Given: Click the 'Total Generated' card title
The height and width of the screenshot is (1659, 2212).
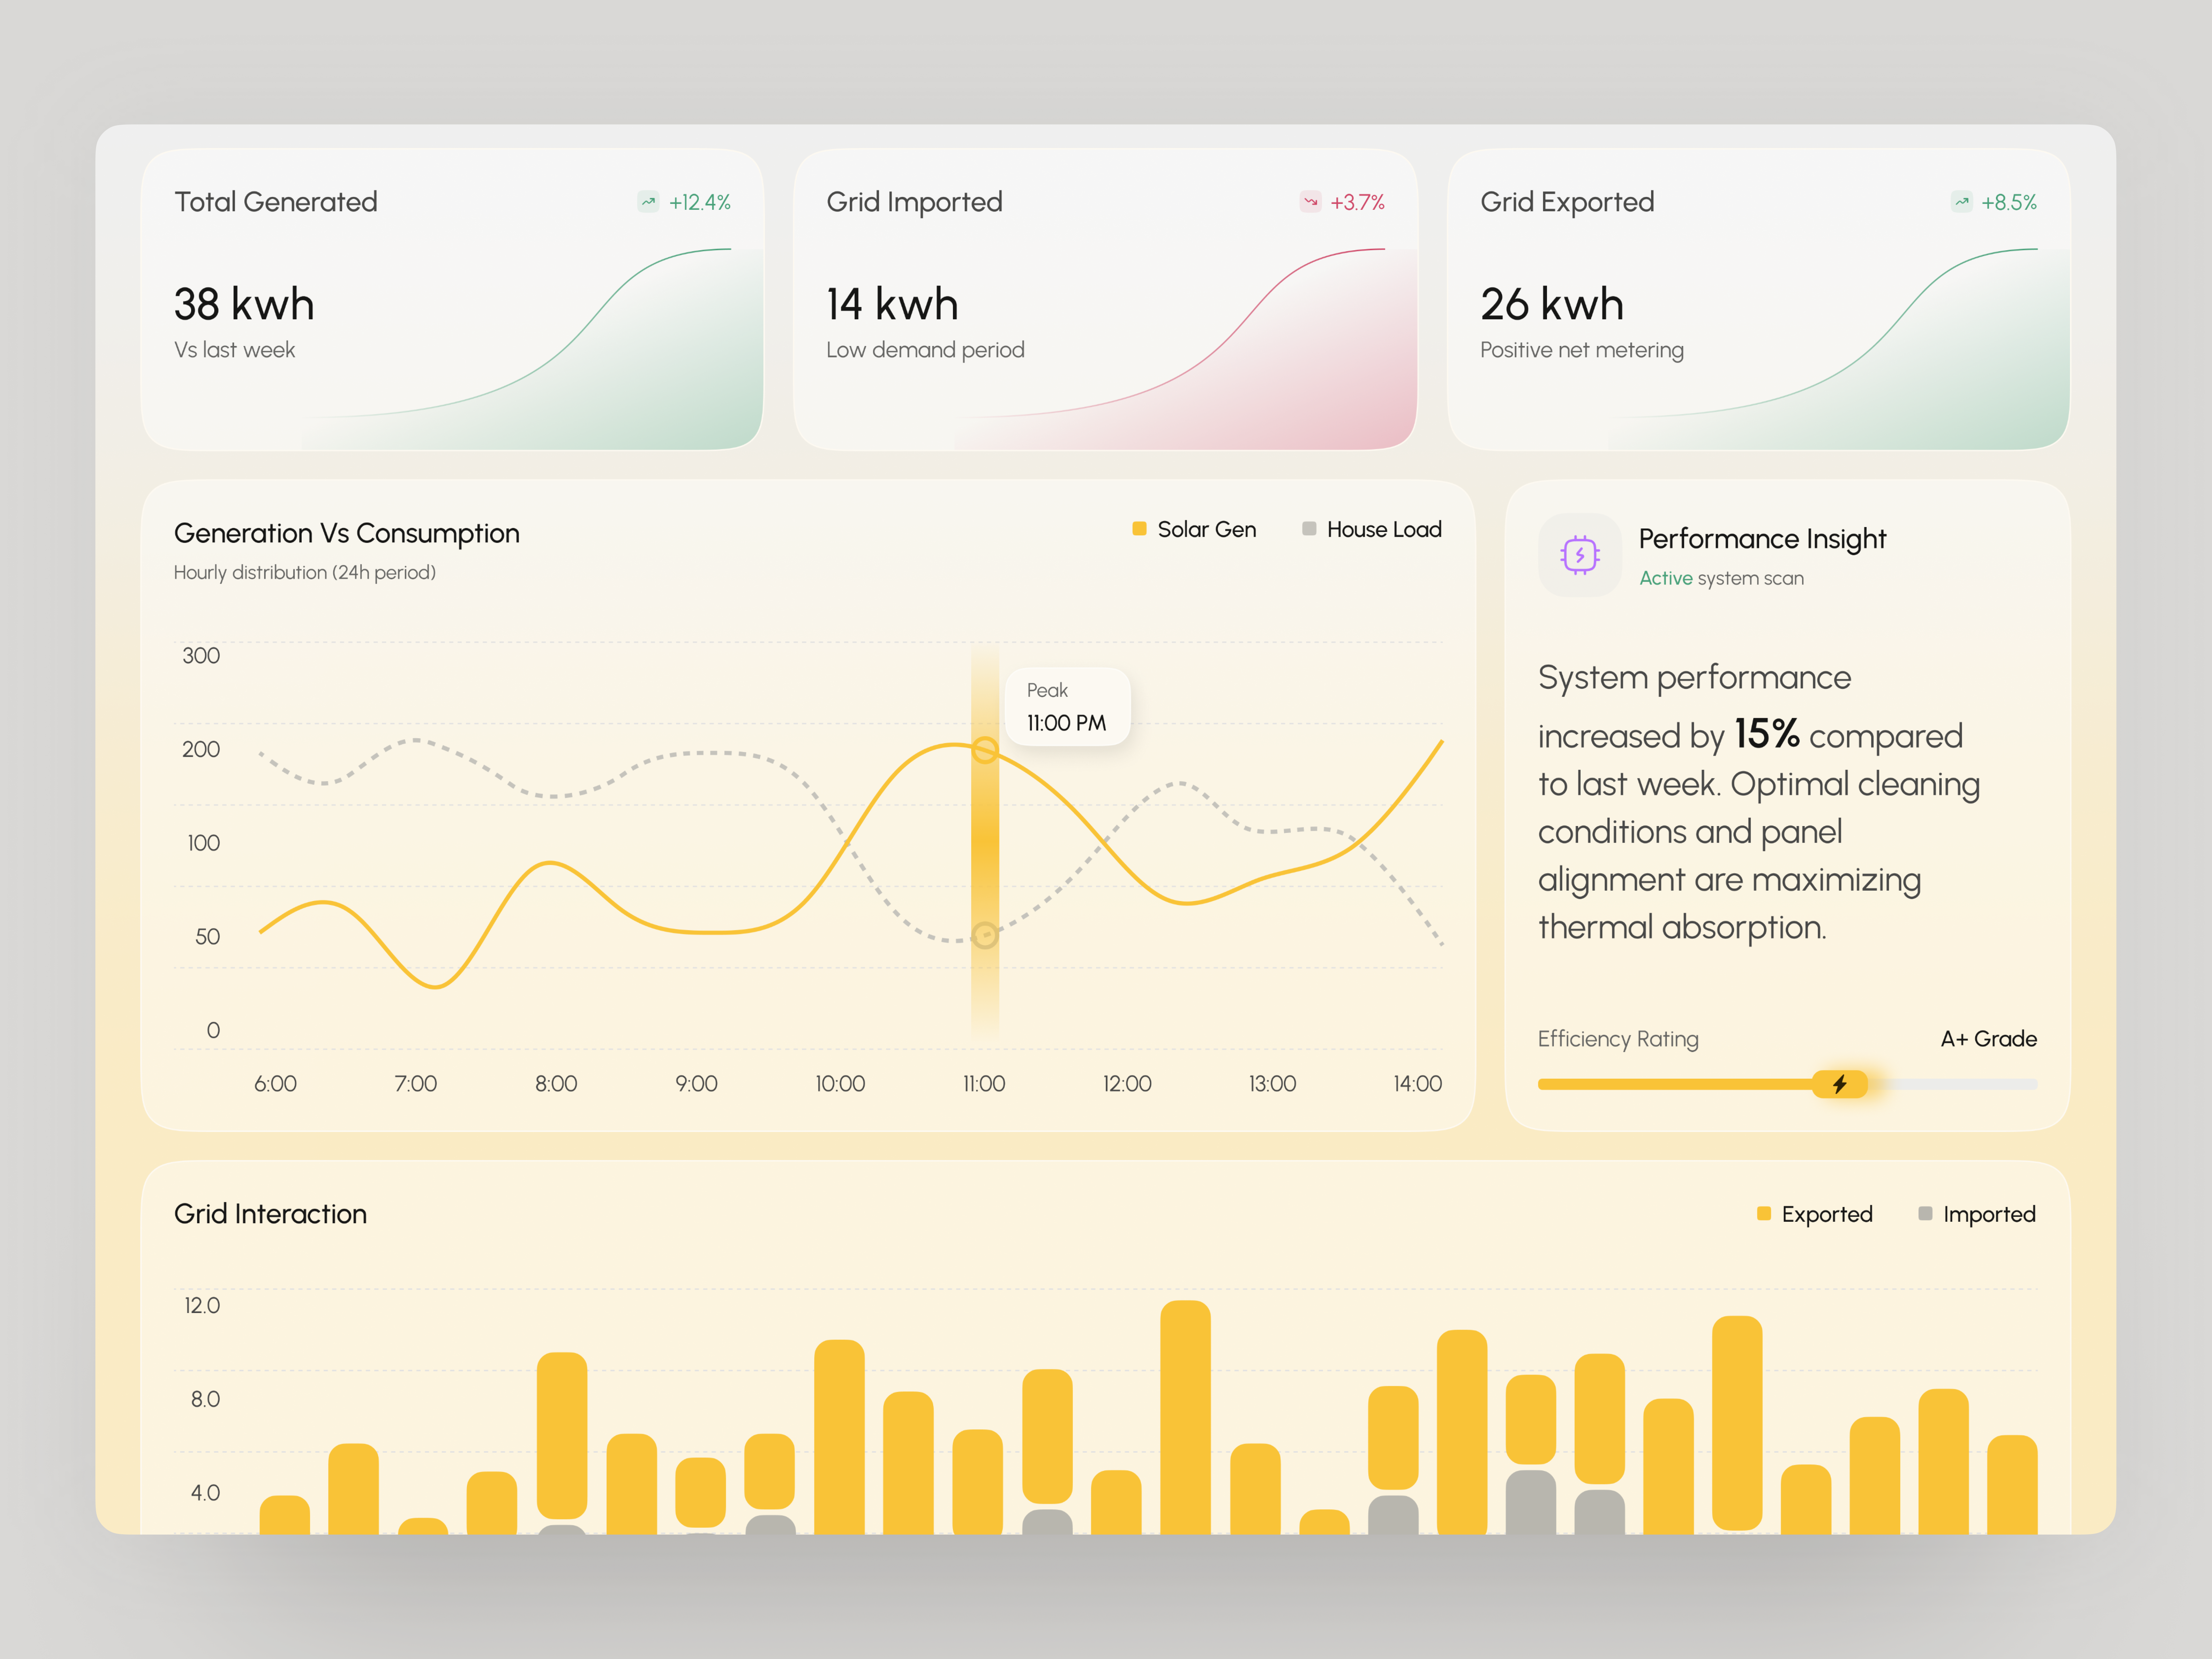Looking at the screenshot, I should [x=276, y=202].
